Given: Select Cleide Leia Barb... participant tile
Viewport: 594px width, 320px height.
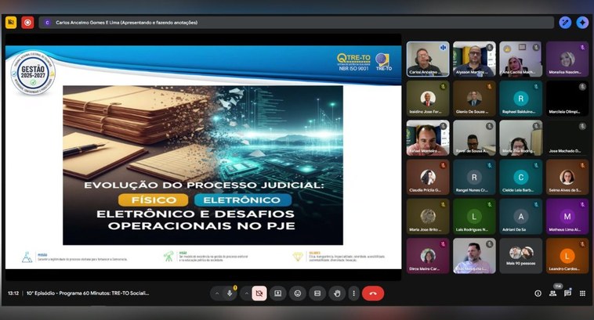Looking at the screenshot, I should pyautogui.click(x=520, y=177).
